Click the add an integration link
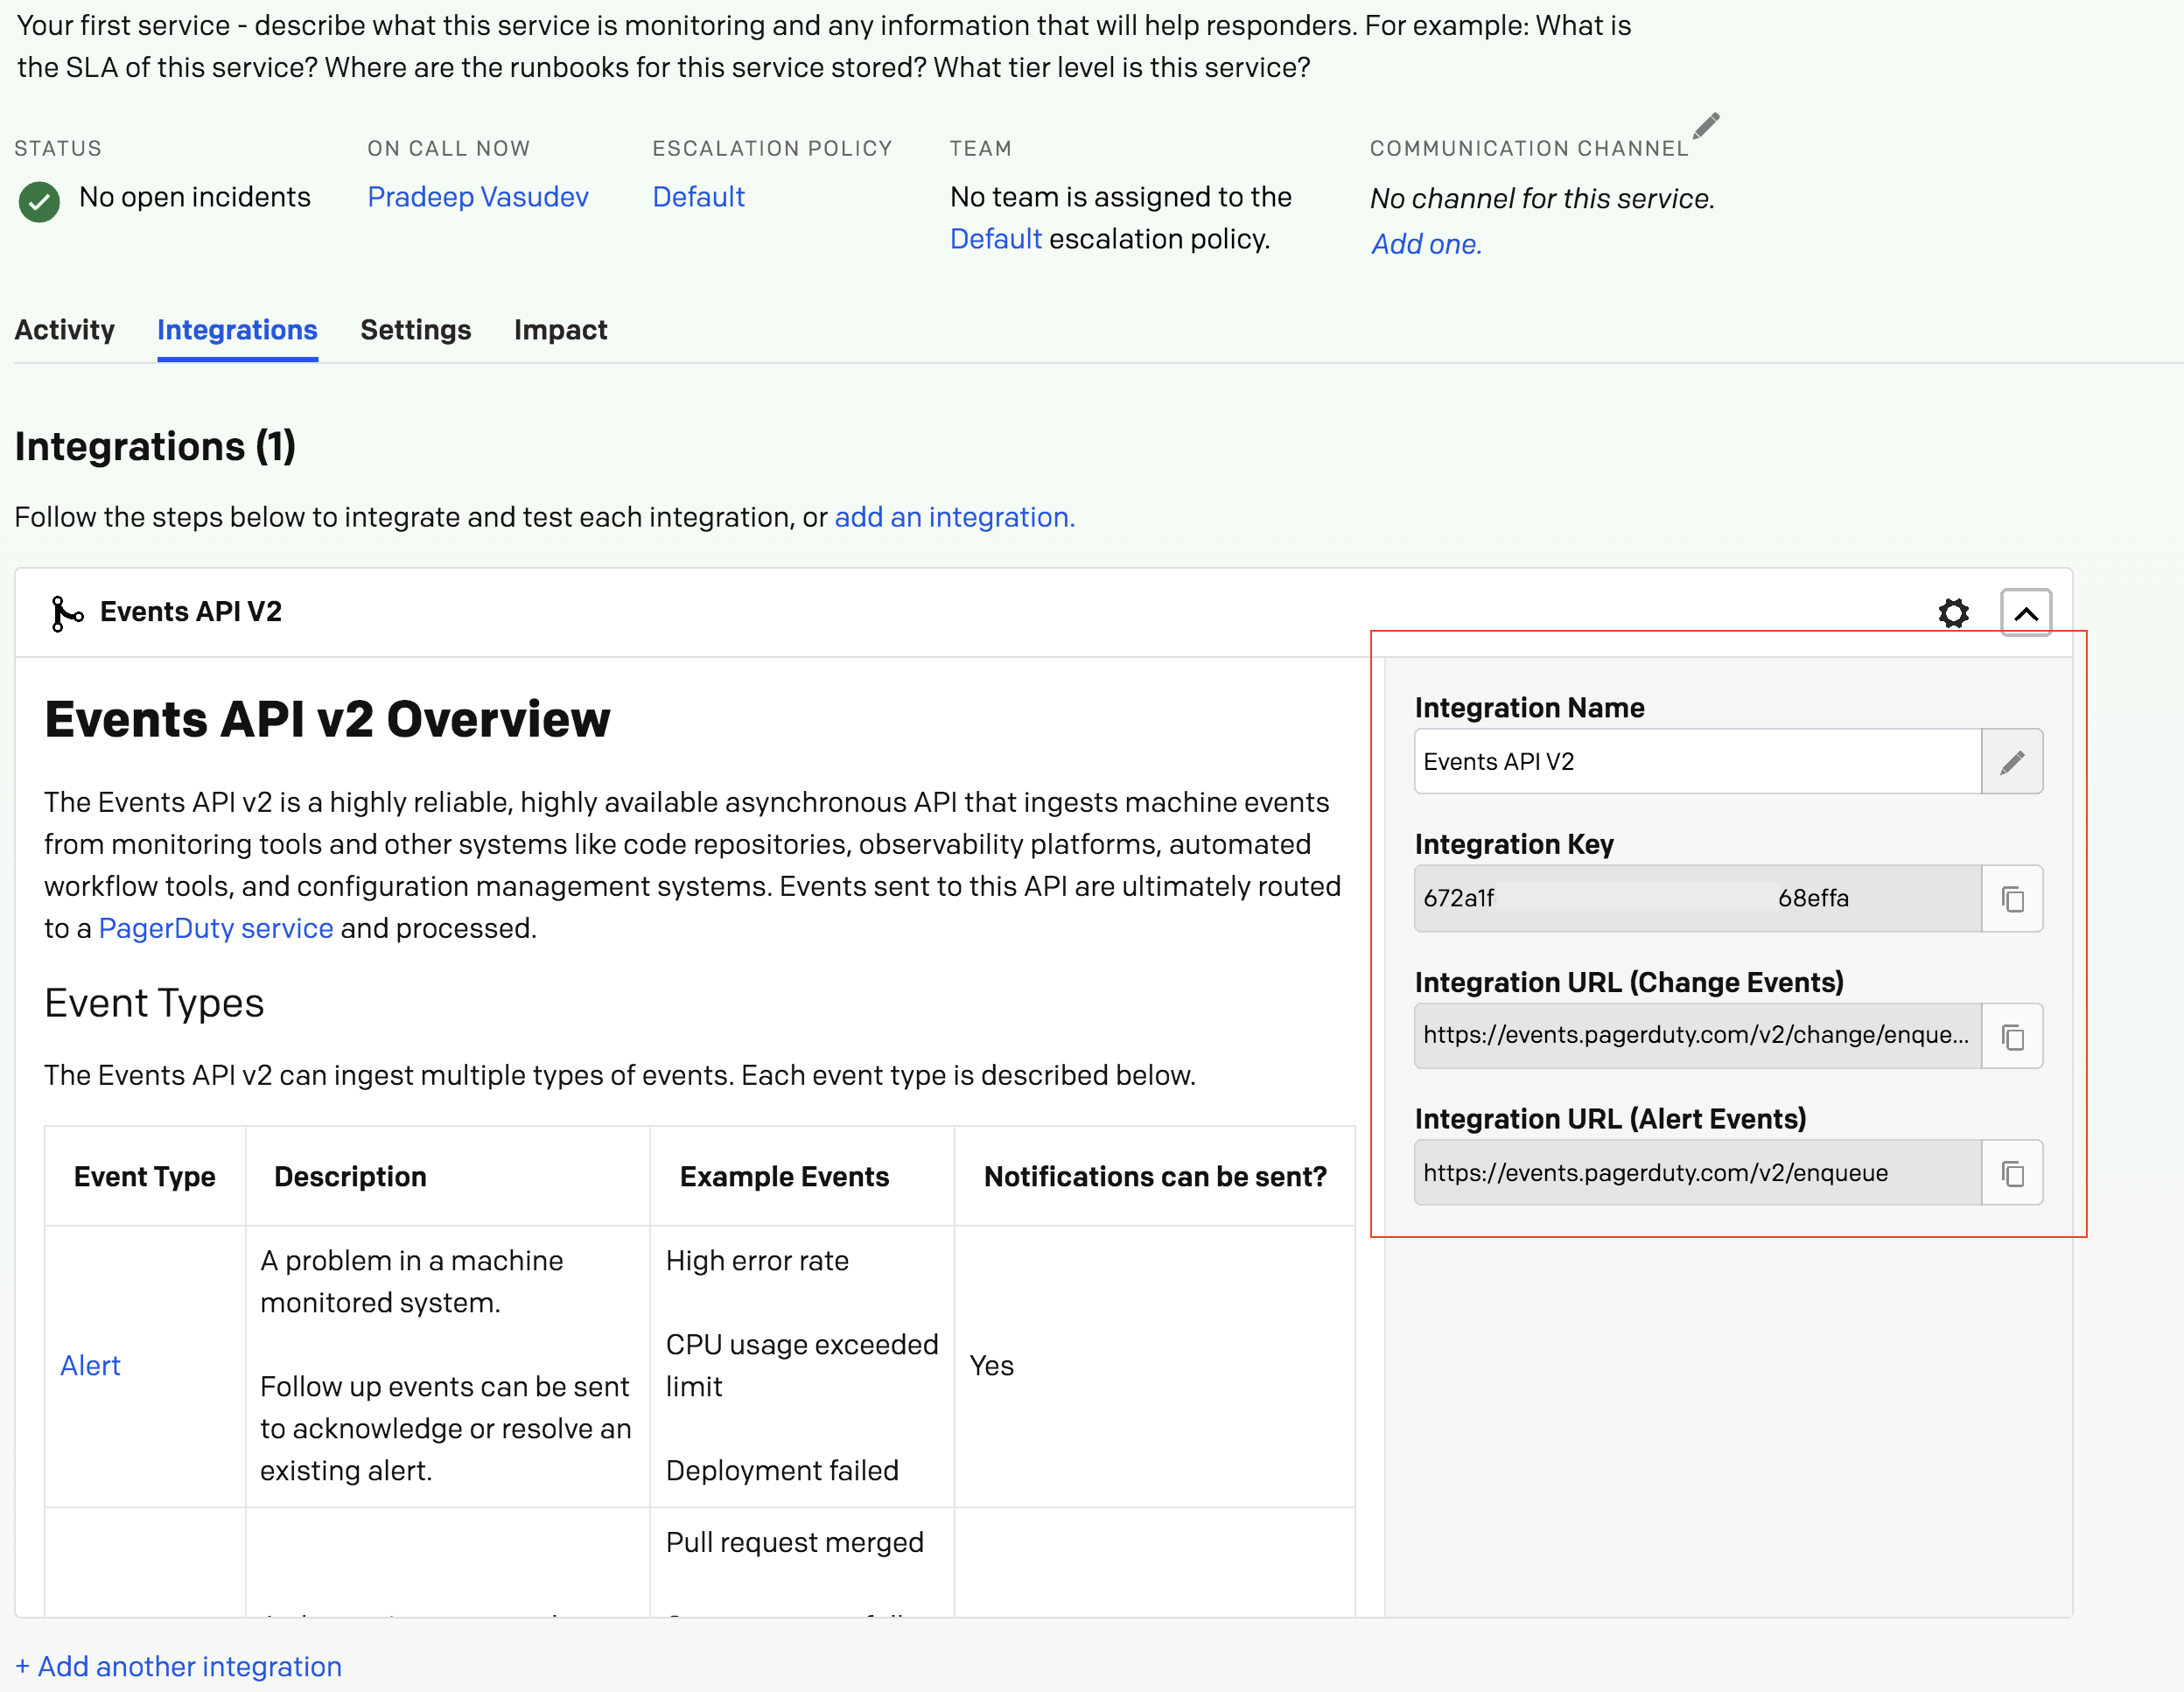 [x=954, y=517]
